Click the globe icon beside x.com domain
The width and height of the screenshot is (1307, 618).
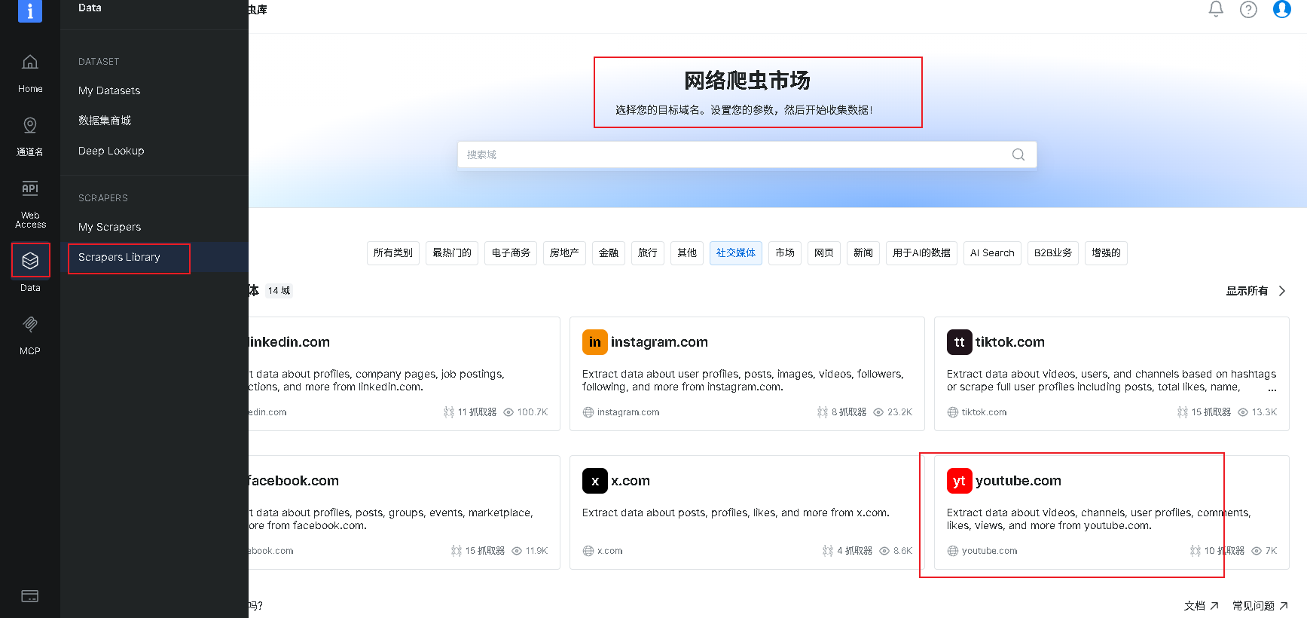(588, 551)
